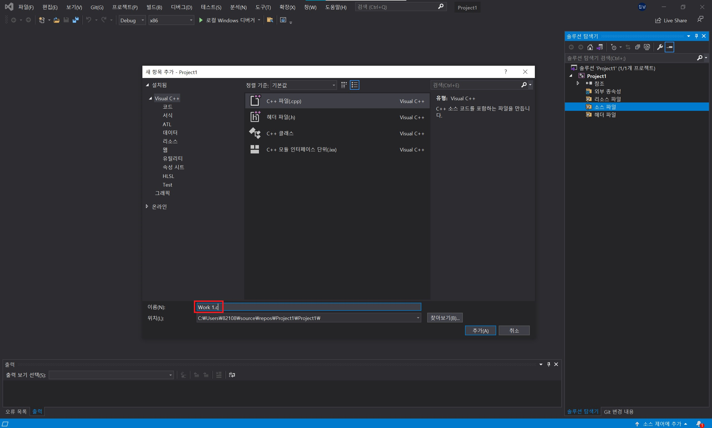
Task: Expand the 온라인 tree node
Action: (x=147, y=207)
